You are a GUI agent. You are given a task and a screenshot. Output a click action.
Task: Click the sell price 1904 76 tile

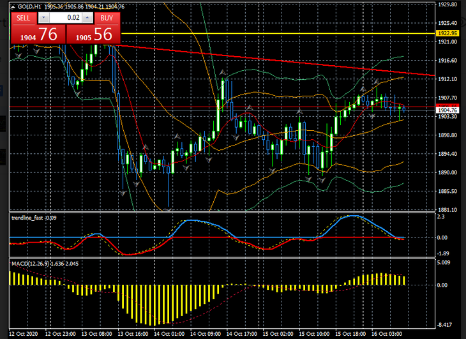point(37,35)
